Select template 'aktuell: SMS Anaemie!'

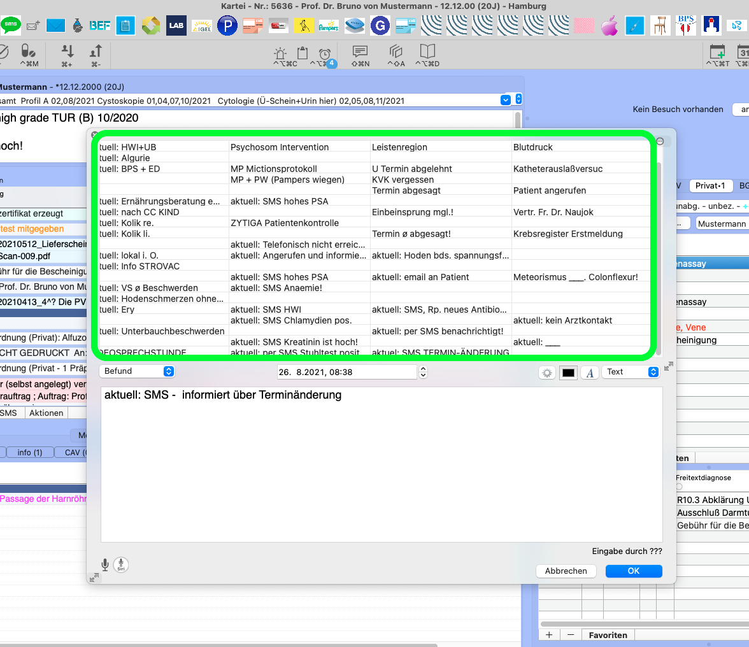276,288
